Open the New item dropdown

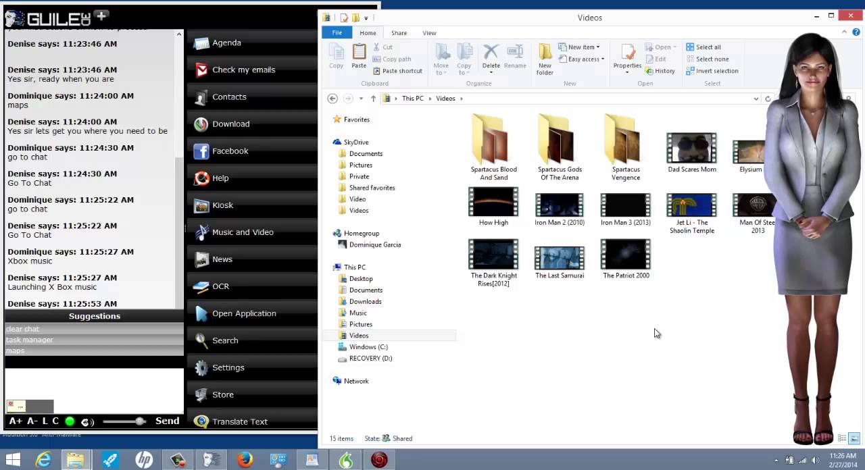coord(579,47)
